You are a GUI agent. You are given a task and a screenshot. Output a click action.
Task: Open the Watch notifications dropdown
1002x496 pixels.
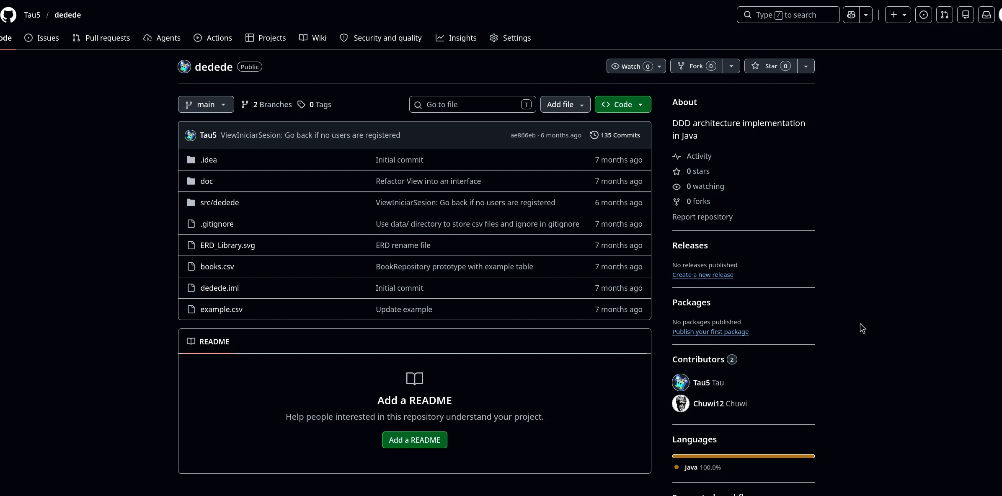click(x=636, y=66)
